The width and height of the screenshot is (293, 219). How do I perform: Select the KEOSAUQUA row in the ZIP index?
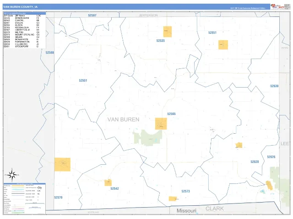pos(22,27)
